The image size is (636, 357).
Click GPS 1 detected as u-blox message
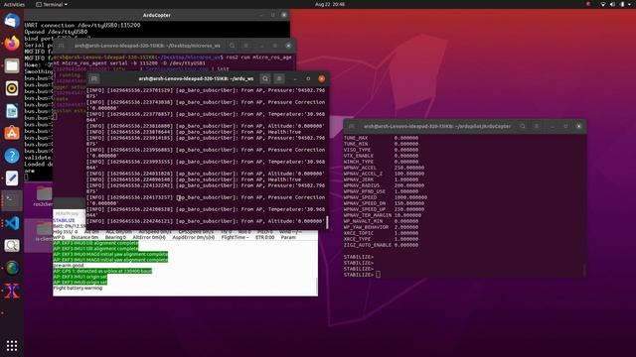102,271
